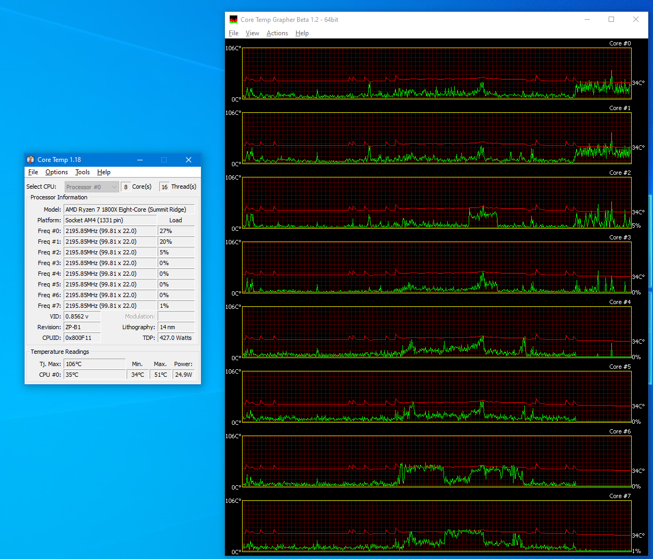
Task: Open Actions menu in Core Temp Grapher
Action: 277,33
